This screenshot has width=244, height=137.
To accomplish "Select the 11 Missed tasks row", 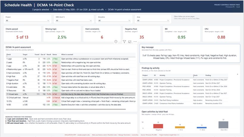I will [71, 94].
